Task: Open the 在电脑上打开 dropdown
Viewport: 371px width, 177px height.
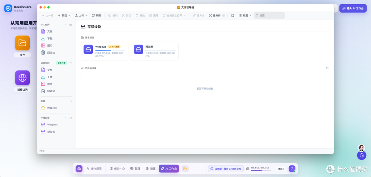Action: tap(174, 15)
